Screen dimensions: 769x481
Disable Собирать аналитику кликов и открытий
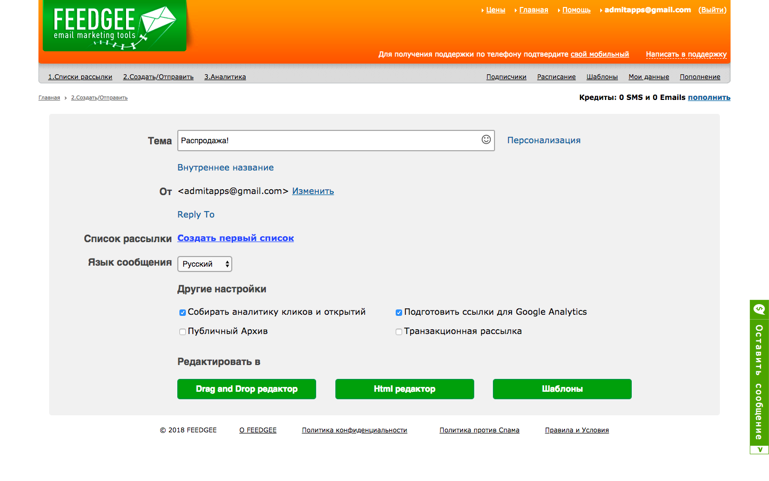click(182, 312)
